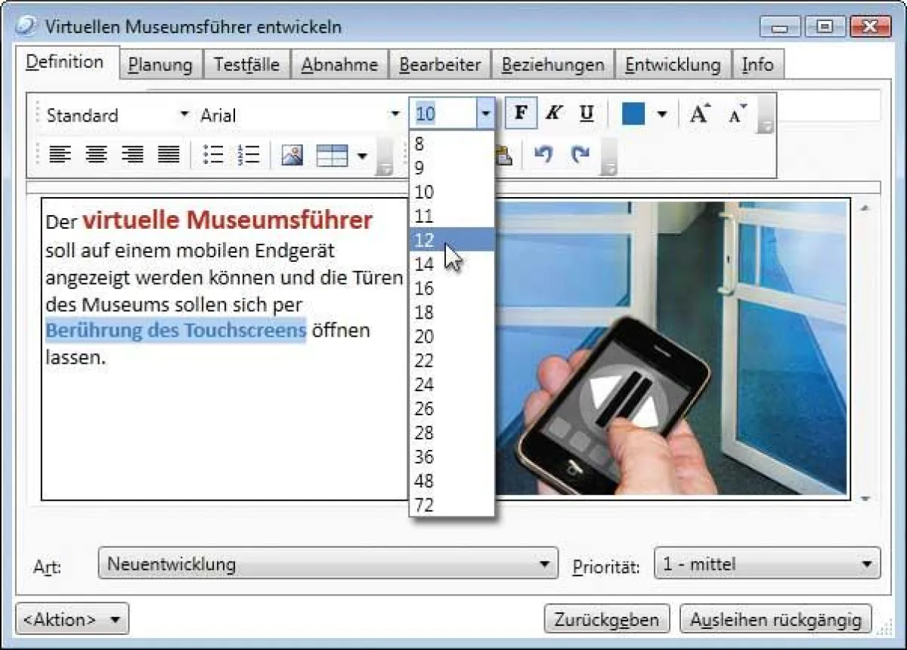Open the Beziehungen tab
The image size is (907, 650).
click(x=553, y=65)
